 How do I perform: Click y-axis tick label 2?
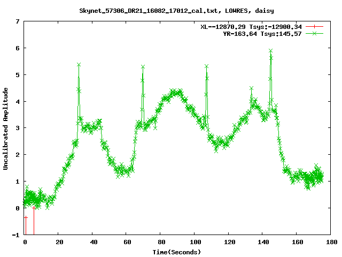[x=18, y=155]
